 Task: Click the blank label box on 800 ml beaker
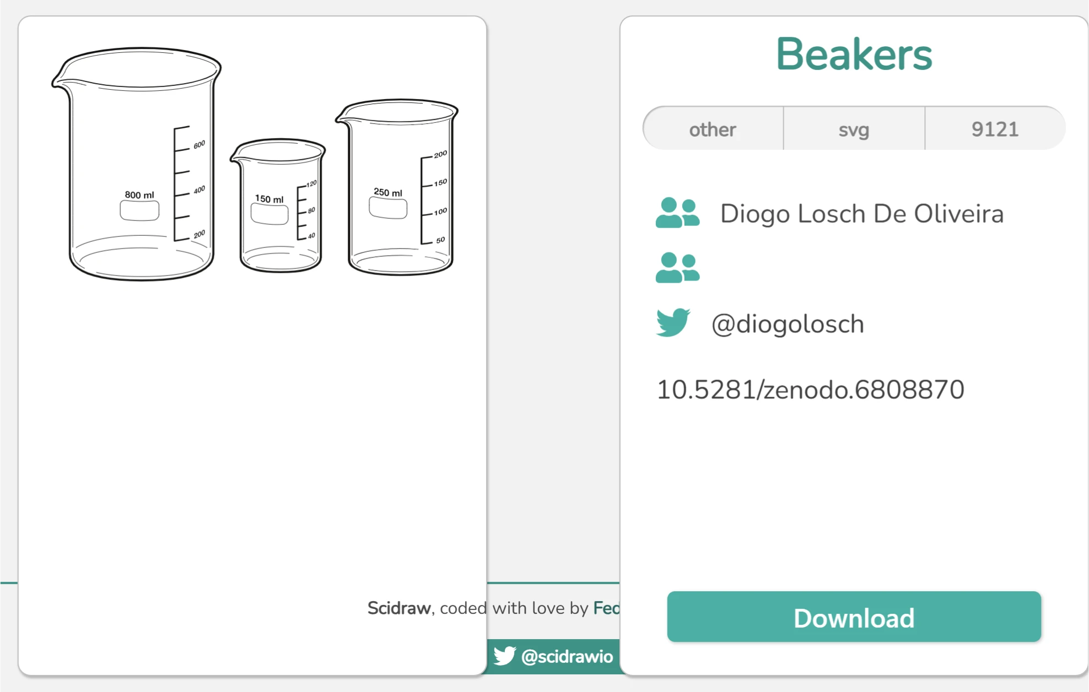[x=139, y=210]
